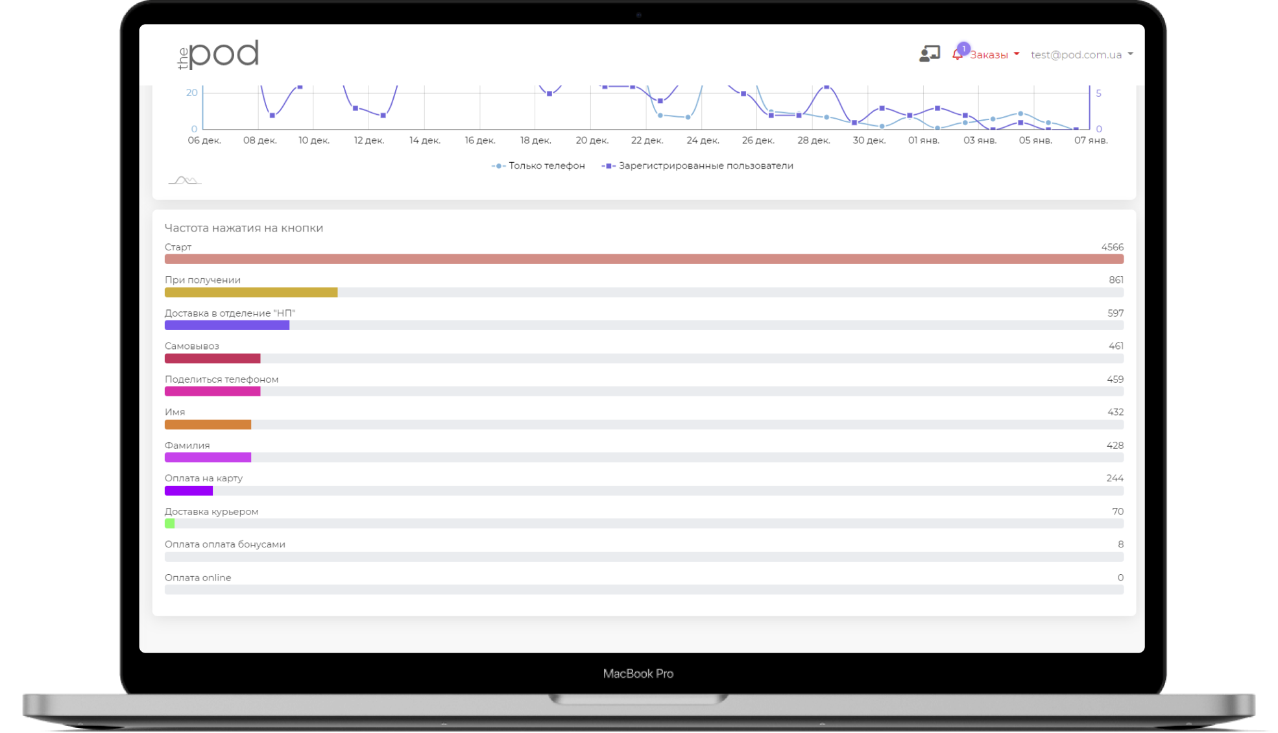Click the yellow При получении bar
The height and width of the screenshot is (733, 1278).
pos(251,293)
